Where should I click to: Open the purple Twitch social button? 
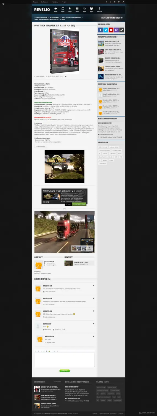coord(116,30)
